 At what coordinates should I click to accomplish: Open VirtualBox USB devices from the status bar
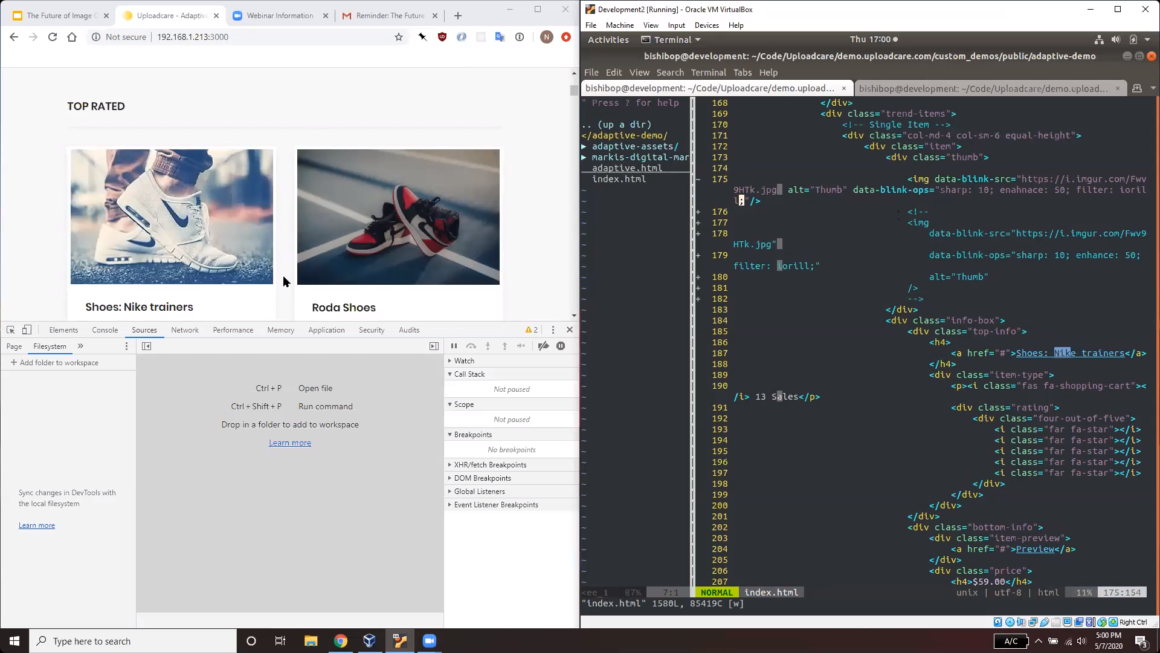coord(1045,622)
